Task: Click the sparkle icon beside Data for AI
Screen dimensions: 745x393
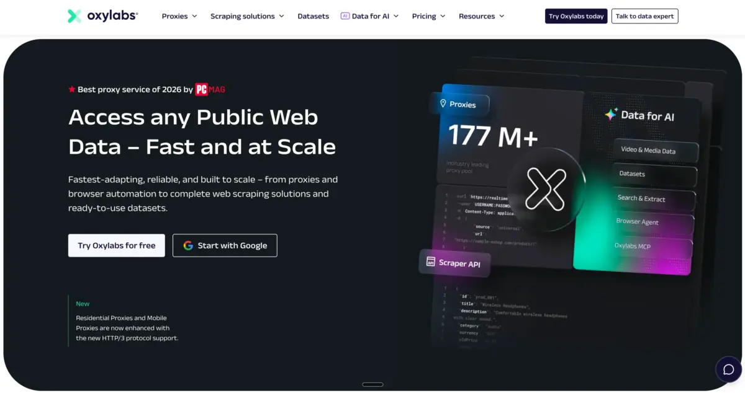Action: (611, 115)
